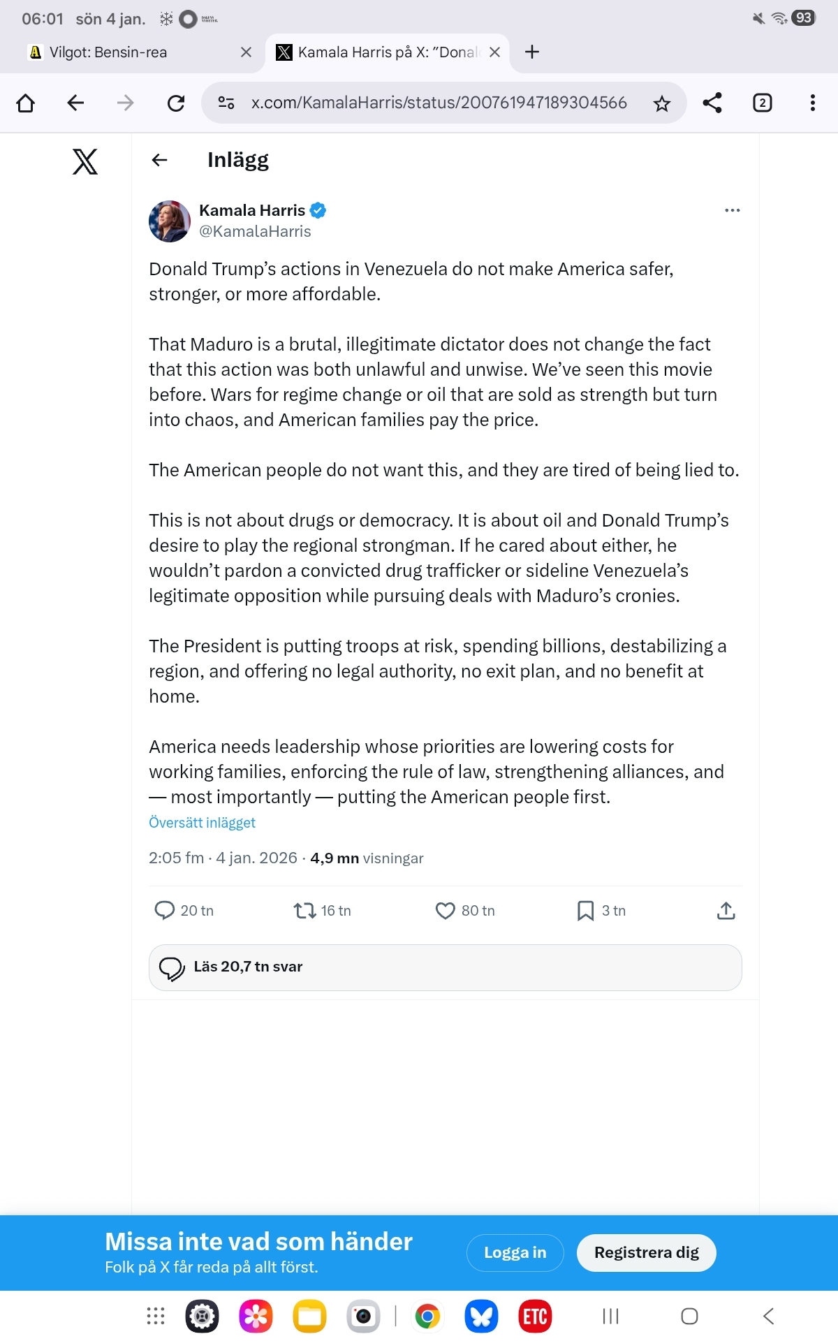Click the address bar URL field
This screenshot has width=838, height=1341.
click(x=439, y=103)
